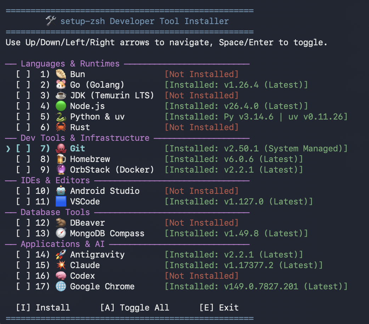
Task: Click the IDEs & Editors section header
Action: tap(55, 180)
